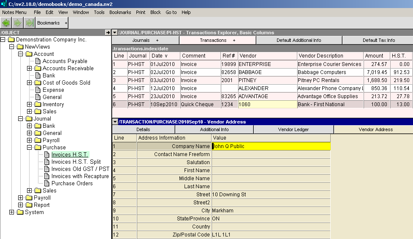The image size is (413, 239).
Task: Expand the Accounts Receivable folder
Action: coord(29,69)
